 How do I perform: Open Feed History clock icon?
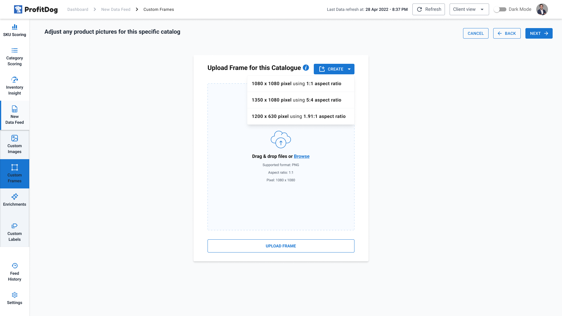15,266
